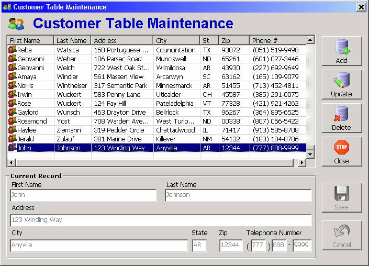The image size is (369, 266).
Task: Click the Update pencil database icon
Action: [x=341, y=81]
